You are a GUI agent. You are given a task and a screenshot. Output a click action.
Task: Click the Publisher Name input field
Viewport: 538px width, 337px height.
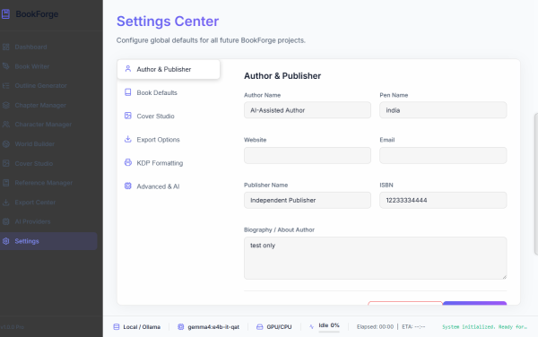[308, 200]
